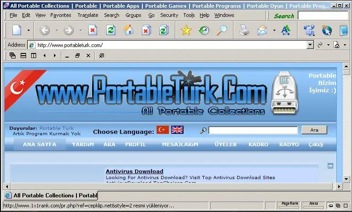Open the YARDIM navigation link
The width and height of the screenshot is (352, 212).
coord(83,144)
